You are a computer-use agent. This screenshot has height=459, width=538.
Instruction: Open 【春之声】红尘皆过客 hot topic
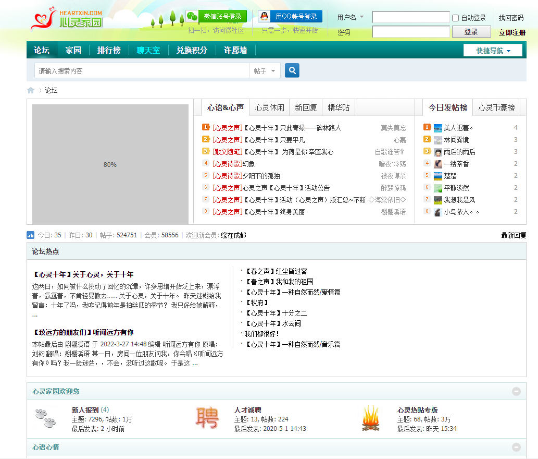tap(276, 271)
